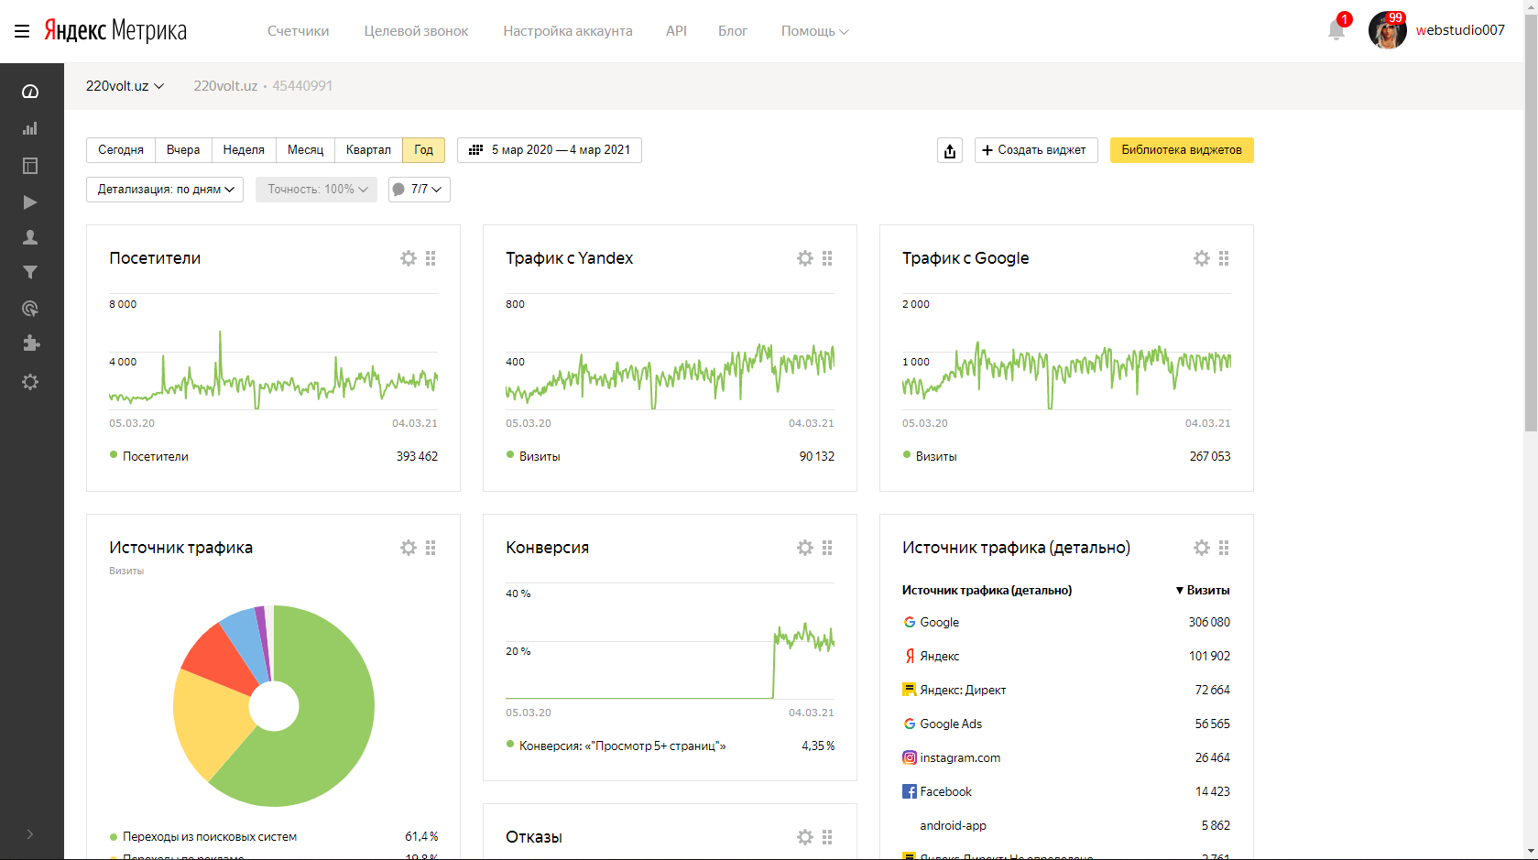Screen dimensions: 1538x860
Task: Open the Segments funnel icon in sidebar
Action: pos(30,272)
